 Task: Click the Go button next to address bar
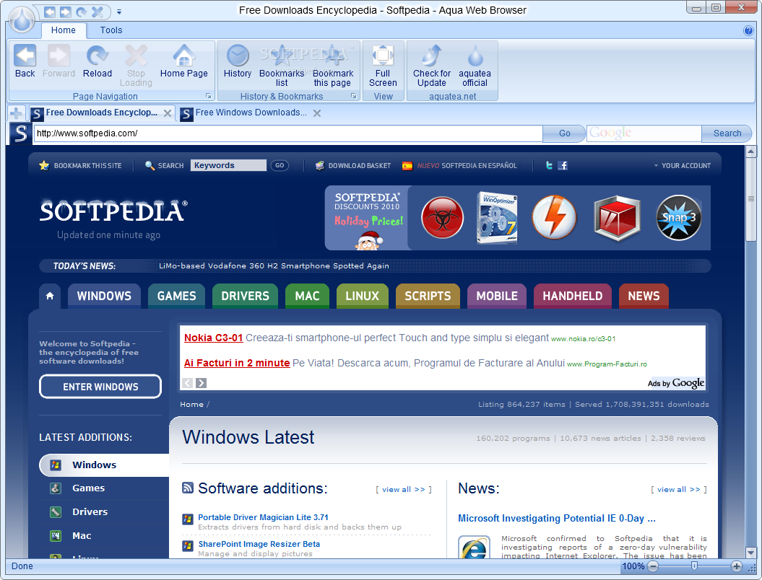[x=564, y=133]
